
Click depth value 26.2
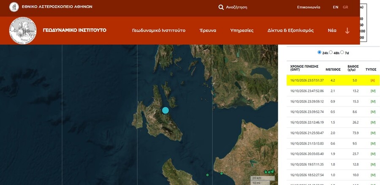[x=356, y=122]
